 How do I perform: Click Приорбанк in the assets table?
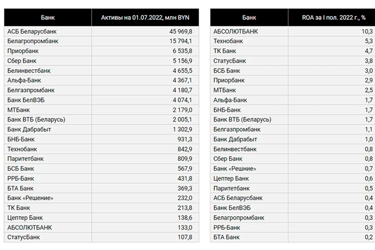pos(23,51)
